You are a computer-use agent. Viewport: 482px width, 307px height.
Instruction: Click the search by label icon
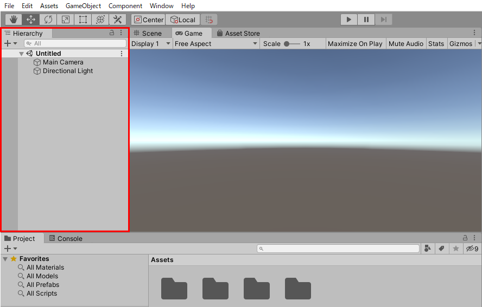441,249
